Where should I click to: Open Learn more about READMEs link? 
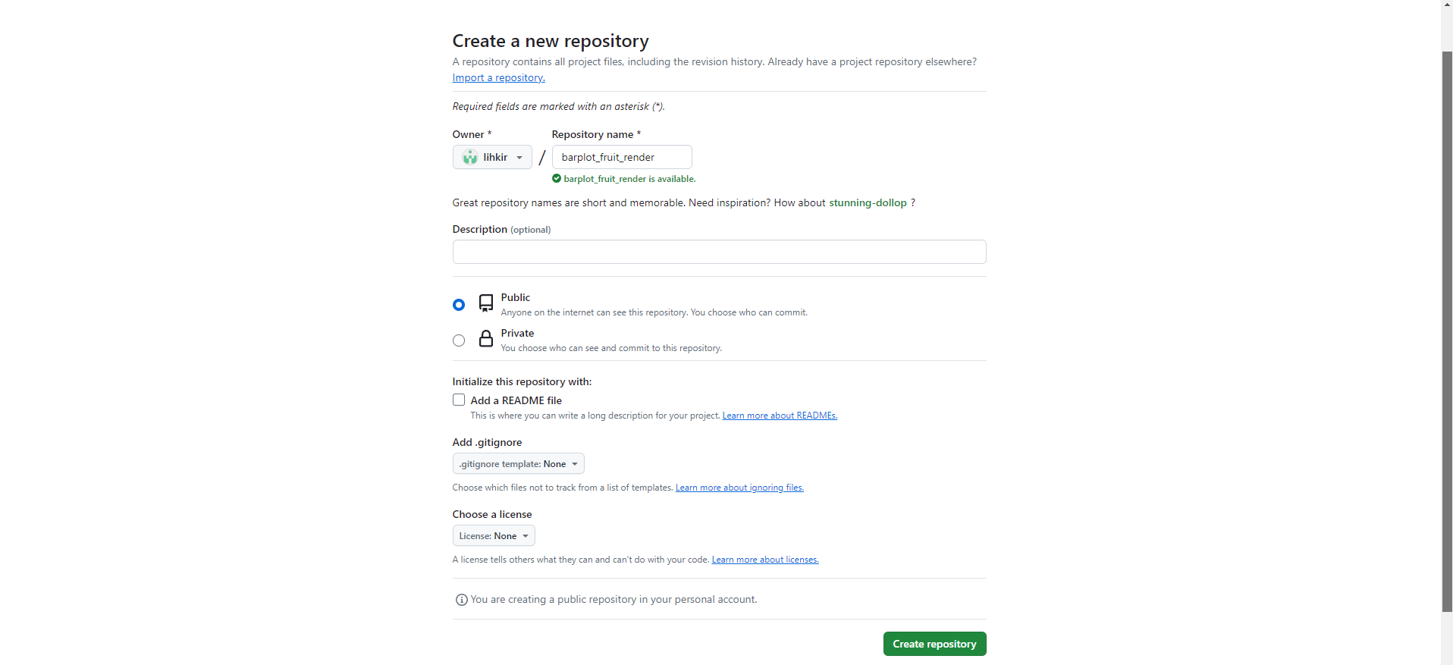[x=780, y=416]
